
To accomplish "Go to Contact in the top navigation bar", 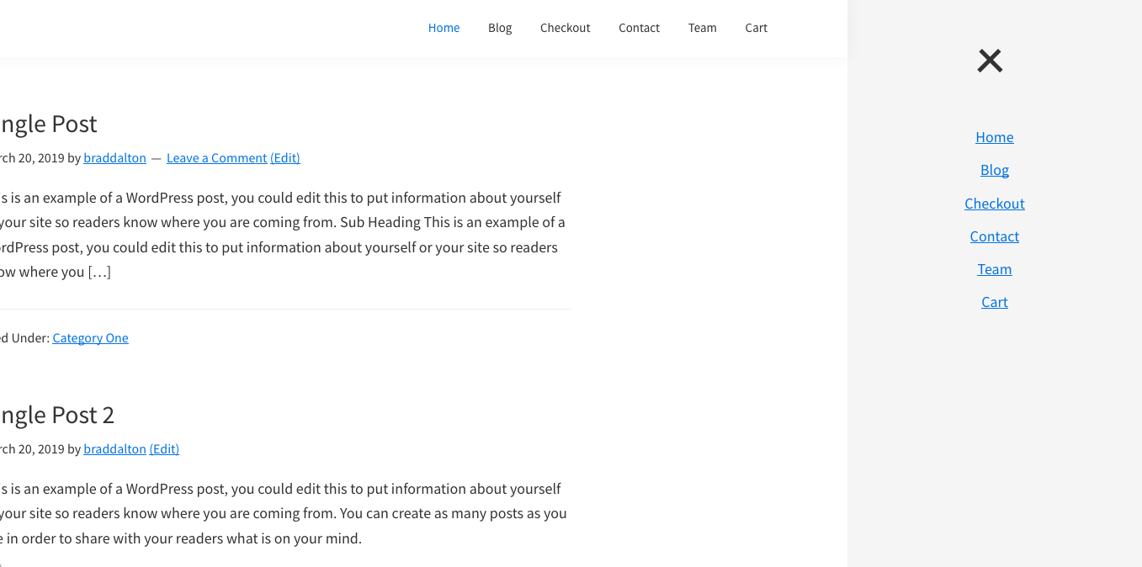I will (639, 28).
